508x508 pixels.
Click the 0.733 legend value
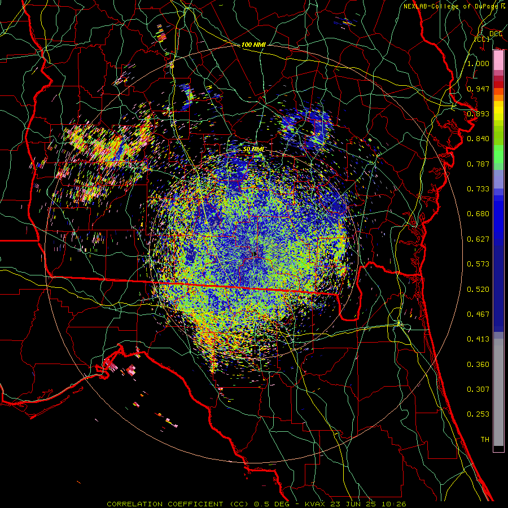(478, 189)
